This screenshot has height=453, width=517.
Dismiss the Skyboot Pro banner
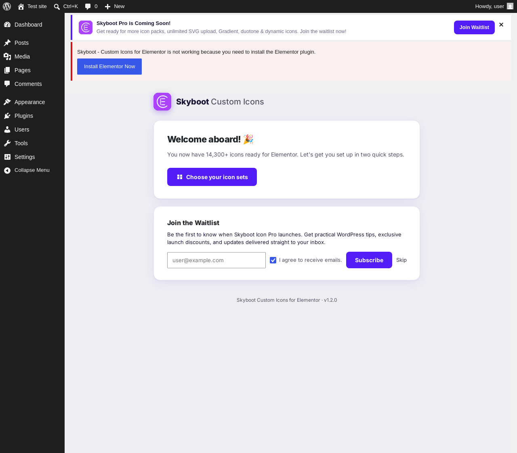coord(501,25)
